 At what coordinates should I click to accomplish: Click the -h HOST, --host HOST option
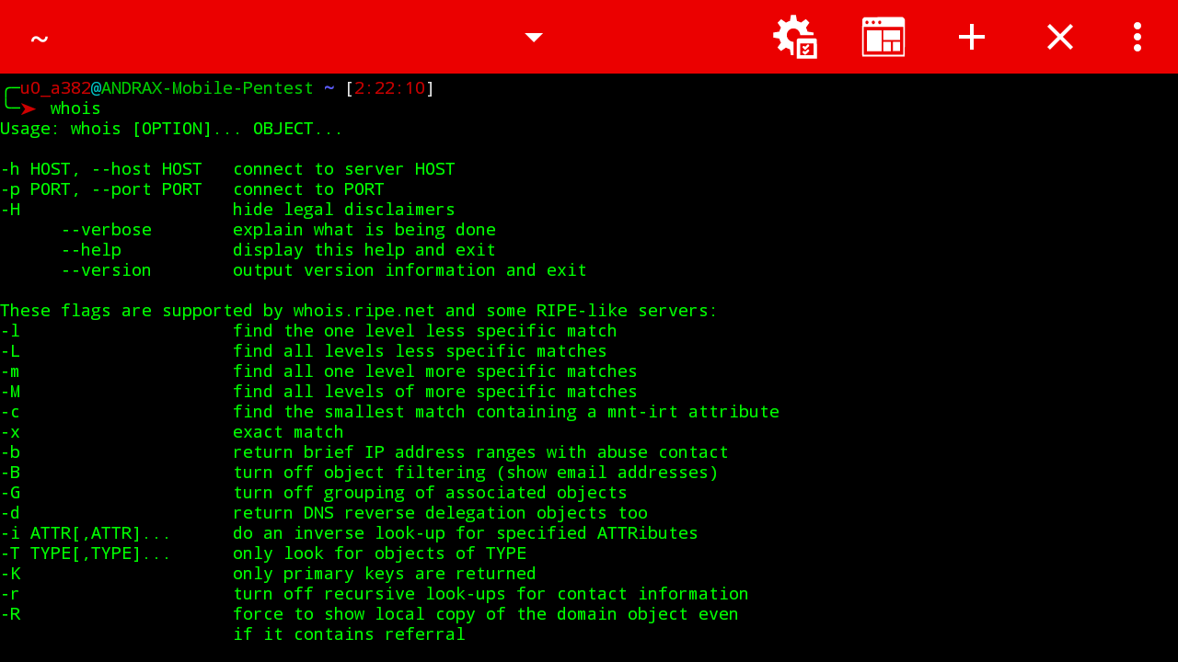tap(101, 169)
